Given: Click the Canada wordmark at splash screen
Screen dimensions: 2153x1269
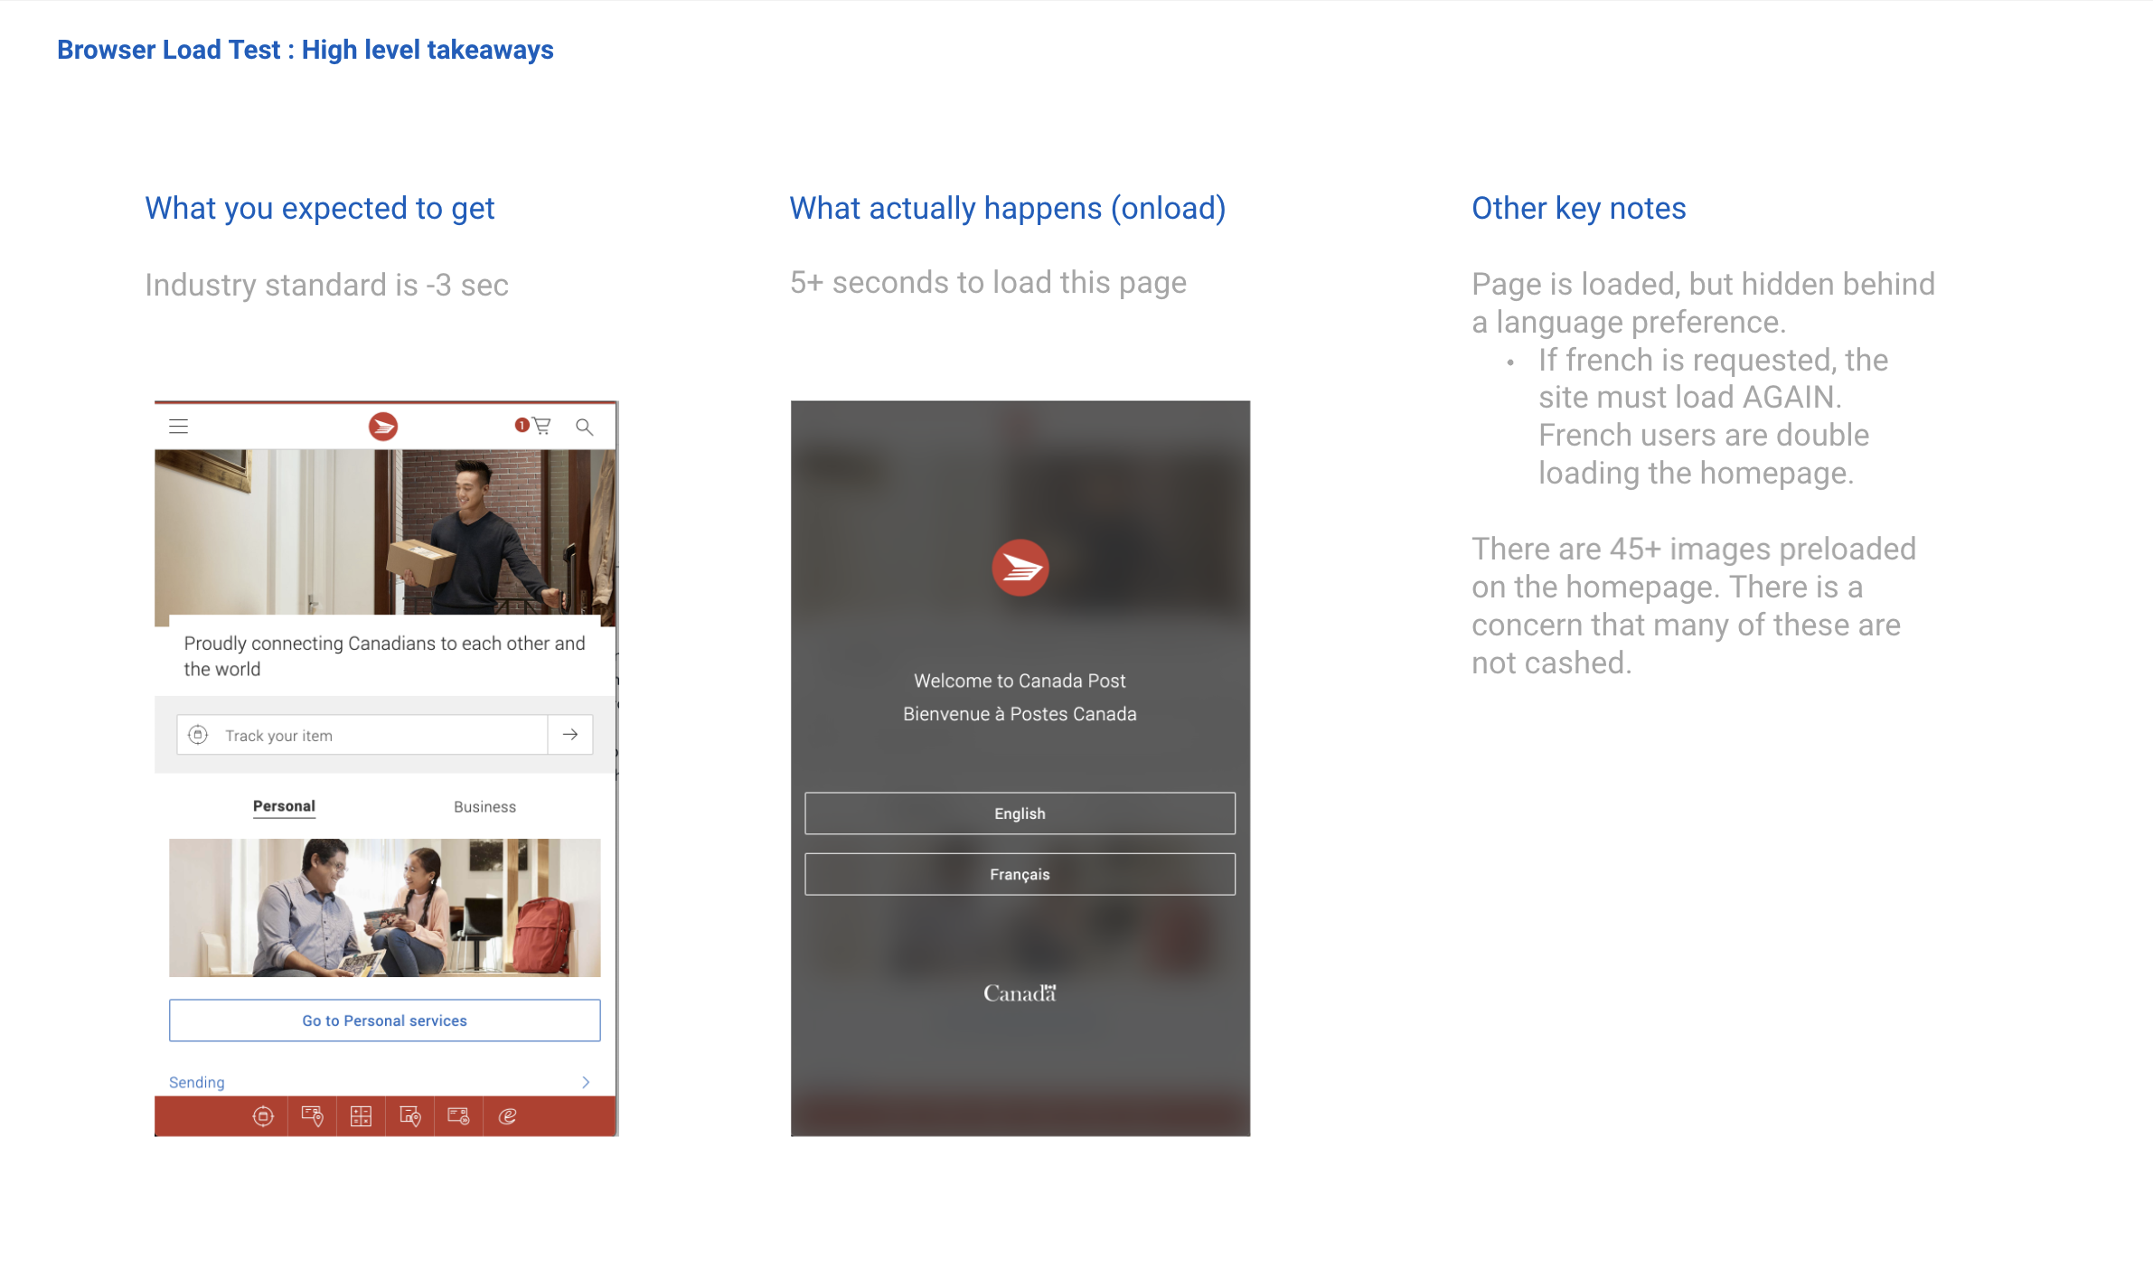Looking at the screenshot, I should [1020, 991].
